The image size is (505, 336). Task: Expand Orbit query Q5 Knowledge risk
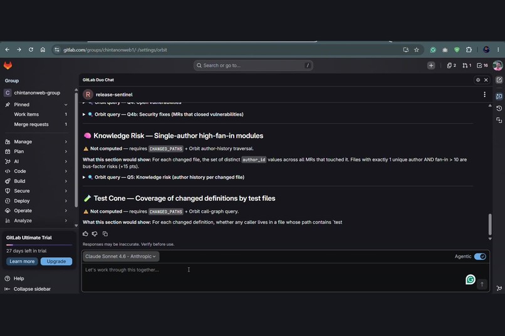(164, 177)
